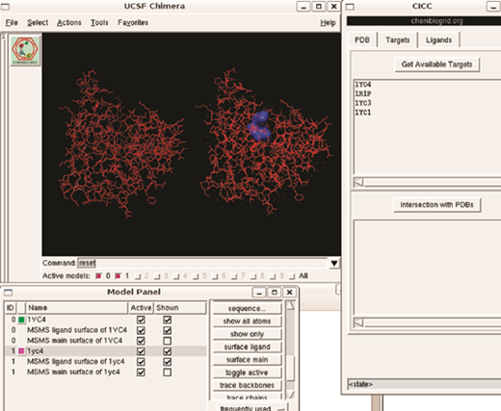Select target 1R1P in CICC list
This screenshot has height=411, width=501.
363,93
